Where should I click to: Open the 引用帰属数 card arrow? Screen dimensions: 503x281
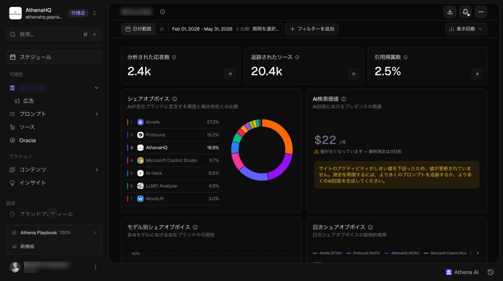(477, 74)
